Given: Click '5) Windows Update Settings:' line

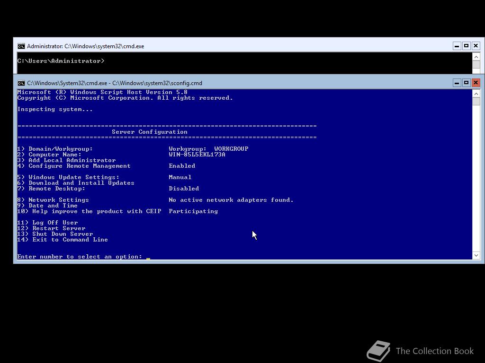Looking at the screenshot, I should (x=68, y=177).
